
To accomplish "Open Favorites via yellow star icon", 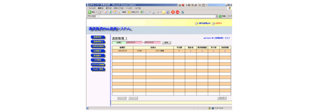I will coord(129,12).
